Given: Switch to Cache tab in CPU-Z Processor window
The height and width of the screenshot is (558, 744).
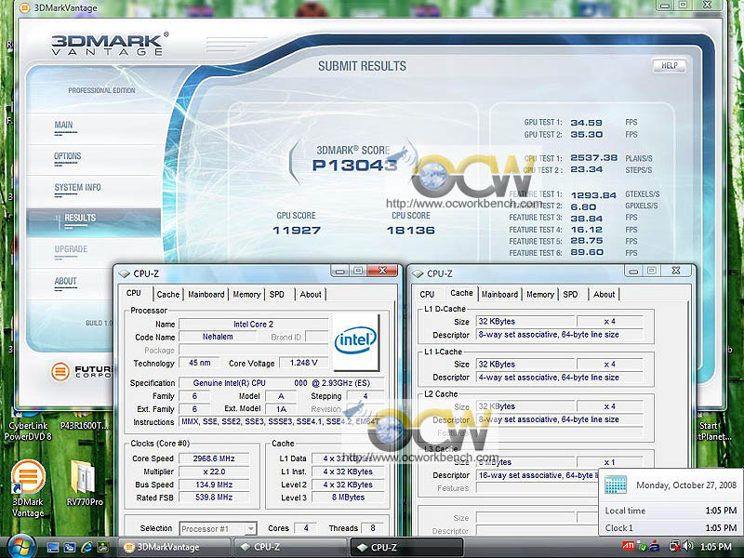Looking at the screenshot, I should 168,295.
